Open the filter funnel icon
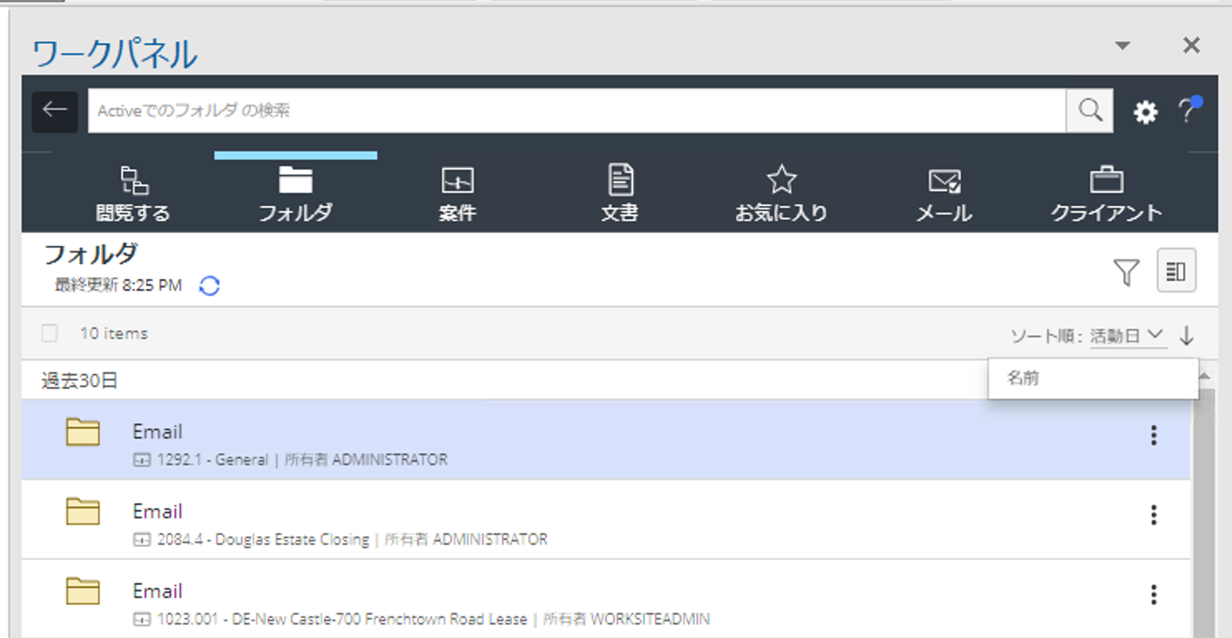Viewport: 1232px width, 638px height. coord(1126,272)
